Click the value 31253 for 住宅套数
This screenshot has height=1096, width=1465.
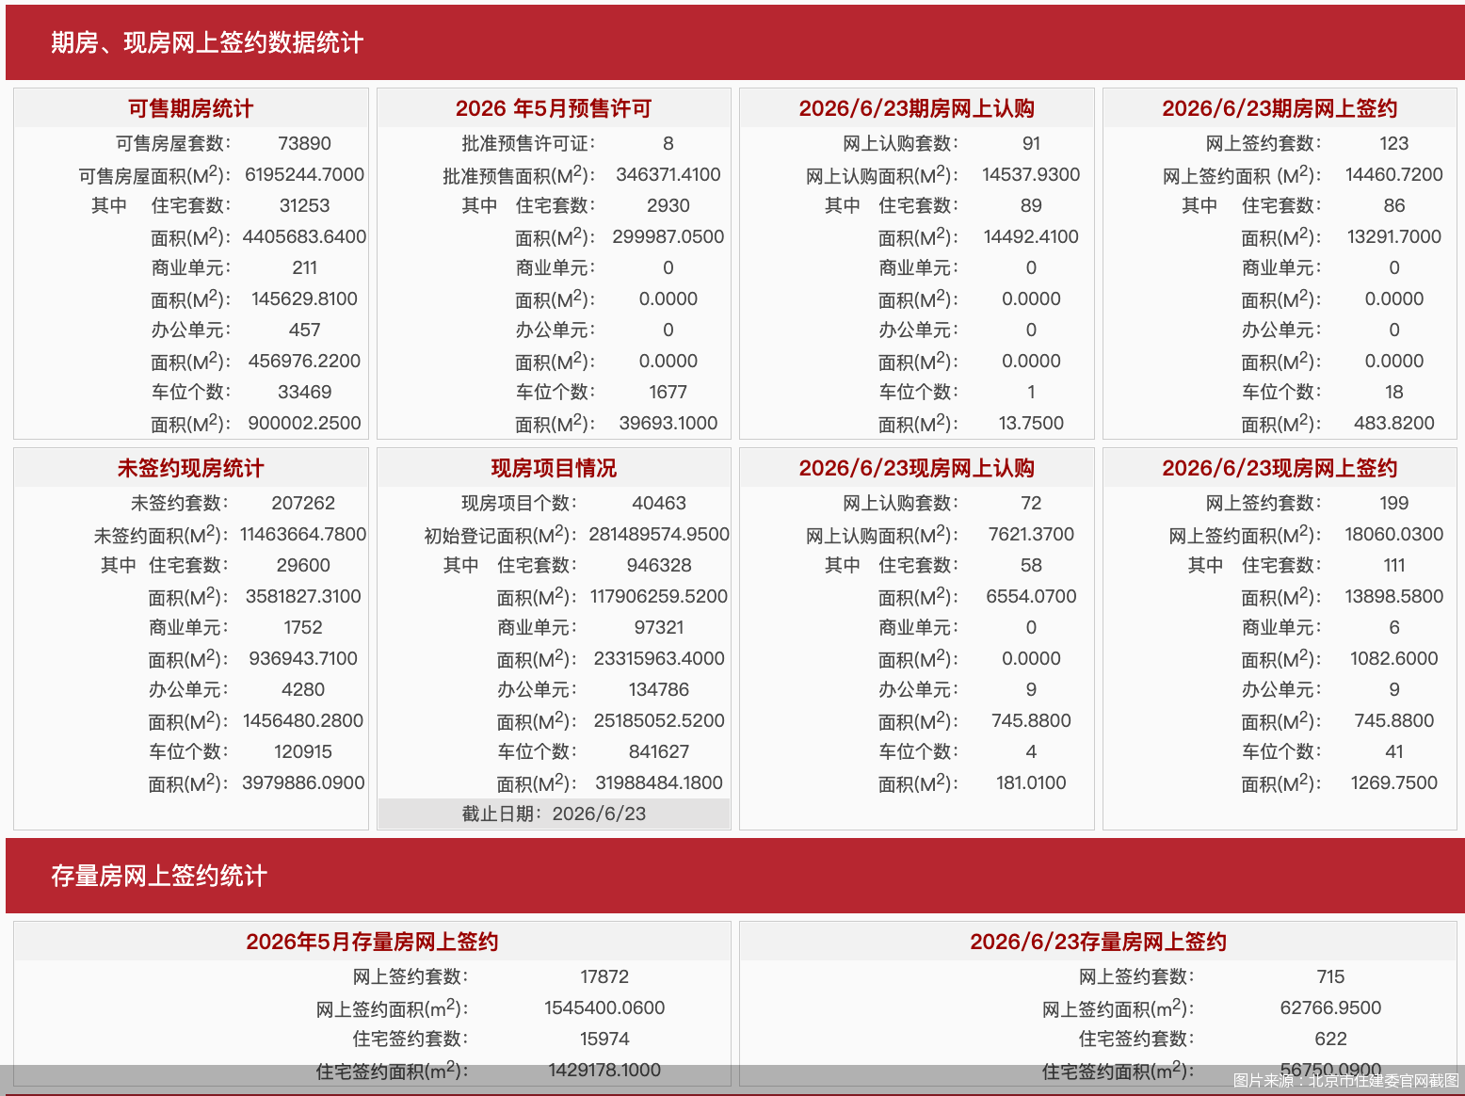[305, 205]
